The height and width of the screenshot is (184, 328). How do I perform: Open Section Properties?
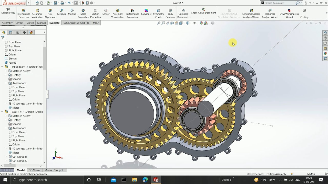(x=95, y=14)
